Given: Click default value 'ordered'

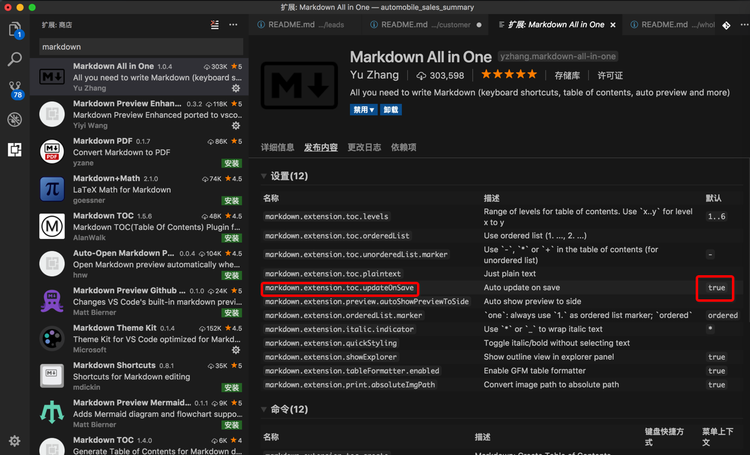Looking at the screenshot, I should click(723, 316).
